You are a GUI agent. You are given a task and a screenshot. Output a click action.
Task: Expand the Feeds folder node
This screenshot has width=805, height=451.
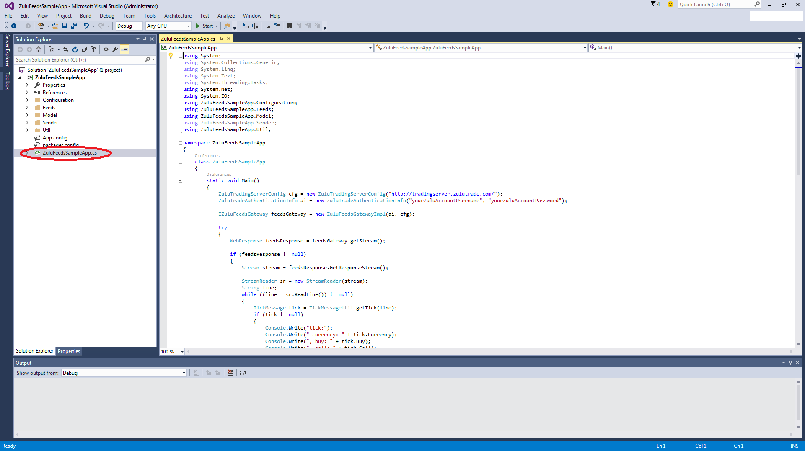pos(27,108)
